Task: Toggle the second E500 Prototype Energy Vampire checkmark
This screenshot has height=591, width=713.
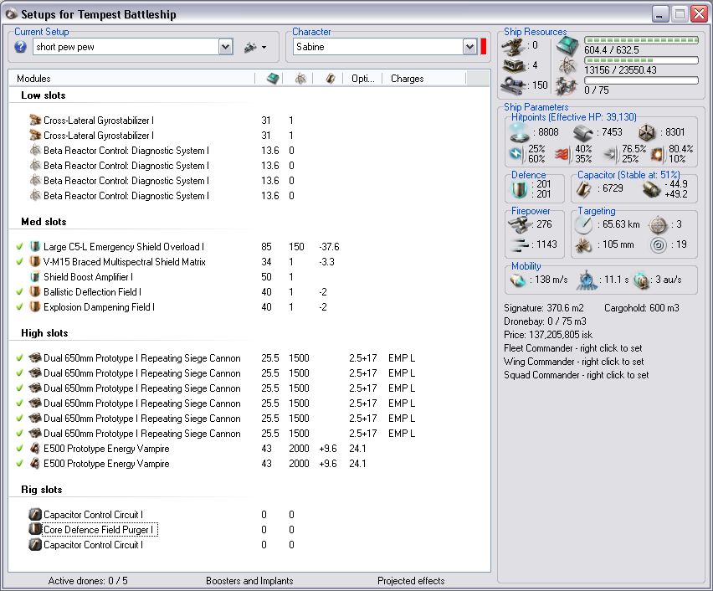Action: pos(19,463)
